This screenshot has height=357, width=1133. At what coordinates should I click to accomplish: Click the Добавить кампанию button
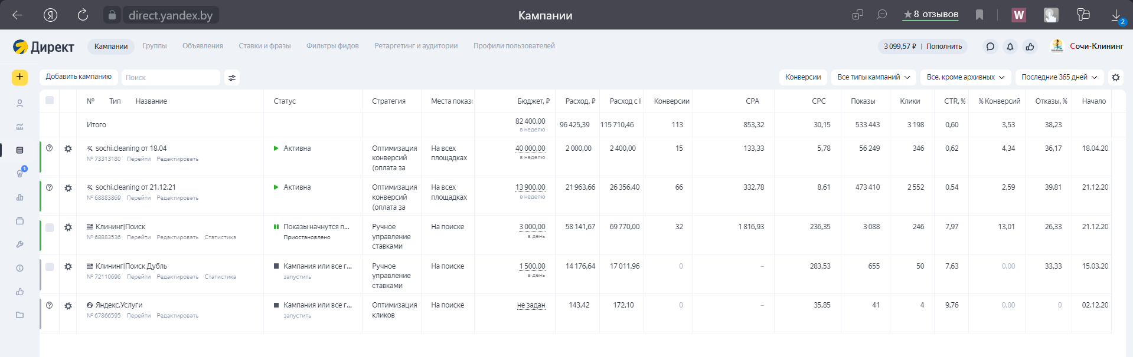(x=79, y=77)
